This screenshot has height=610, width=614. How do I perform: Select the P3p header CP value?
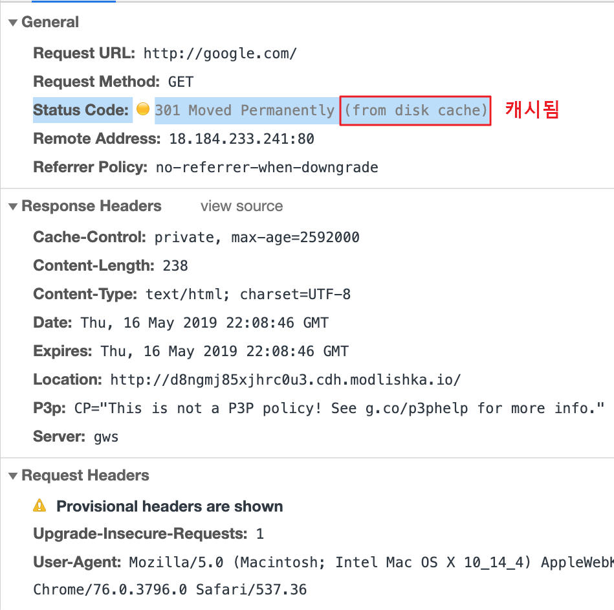point(340,409)
